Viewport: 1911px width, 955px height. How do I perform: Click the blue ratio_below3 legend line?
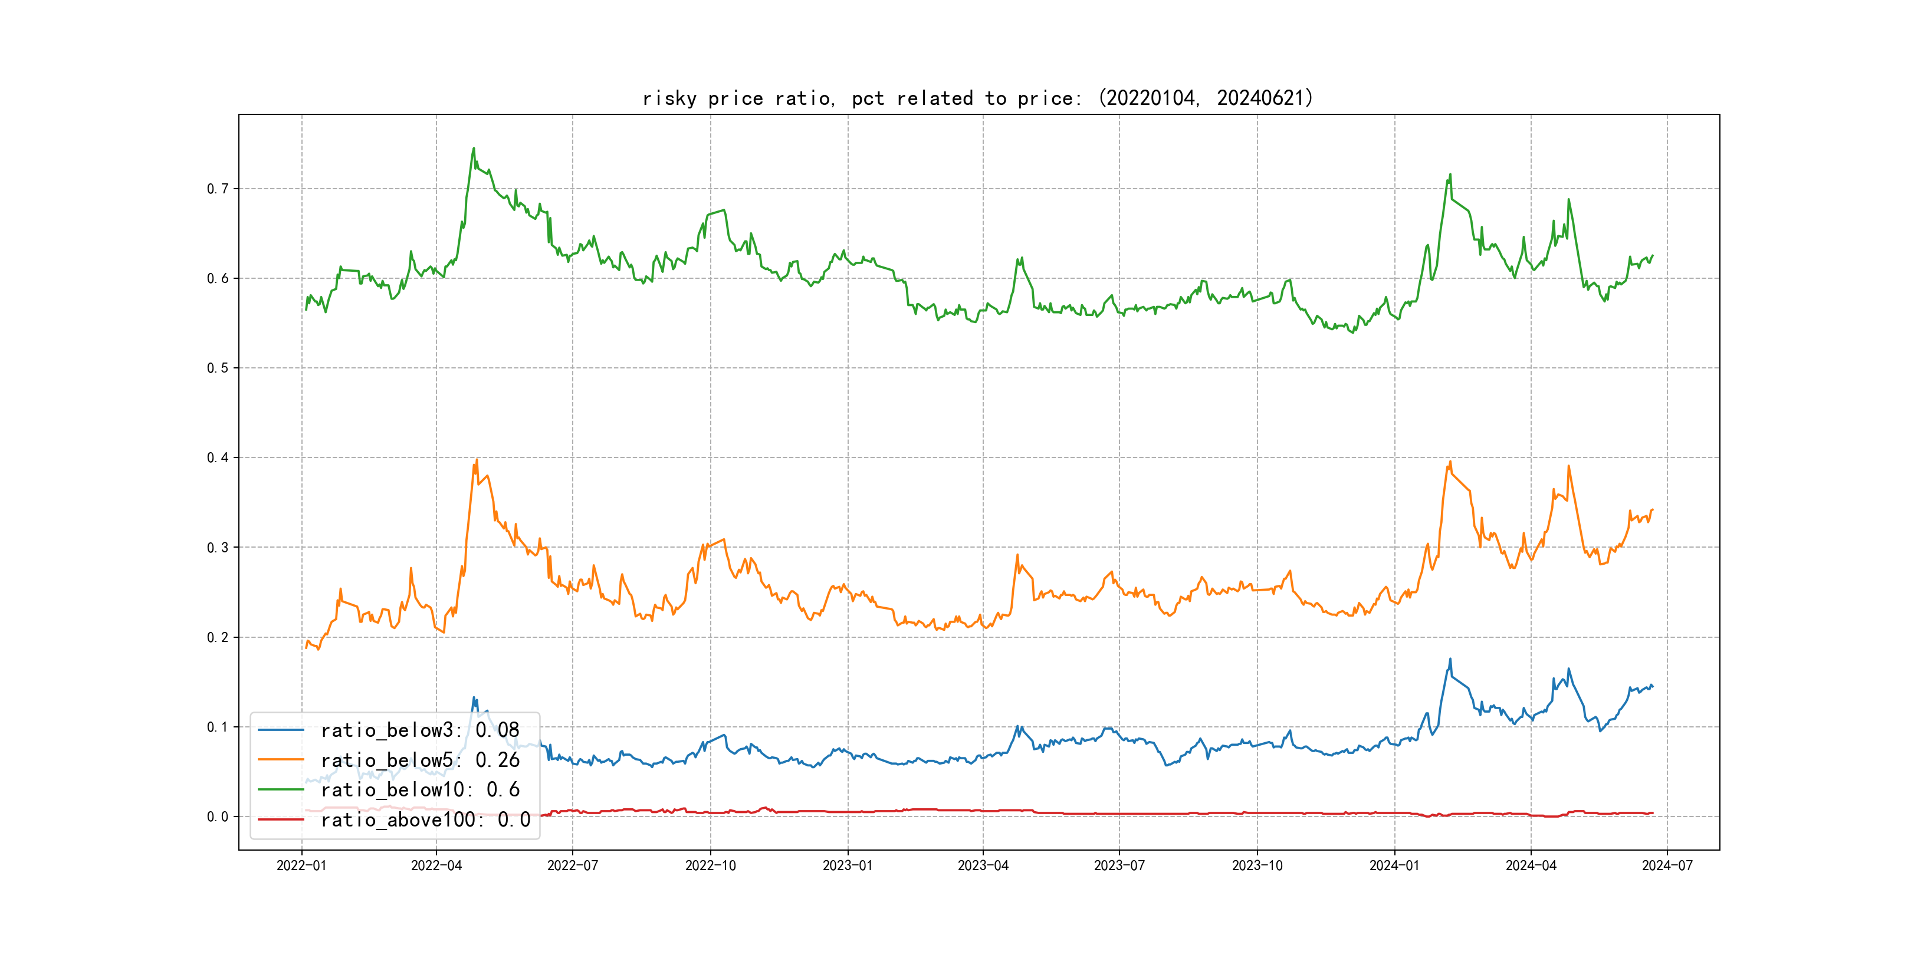280,730
